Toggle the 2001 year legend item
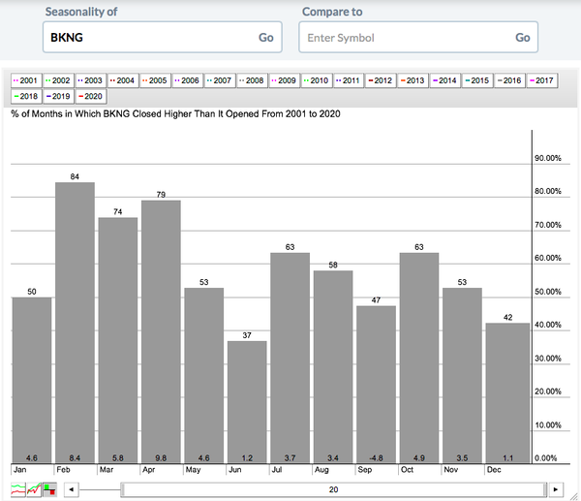 (x=27, y=80)
